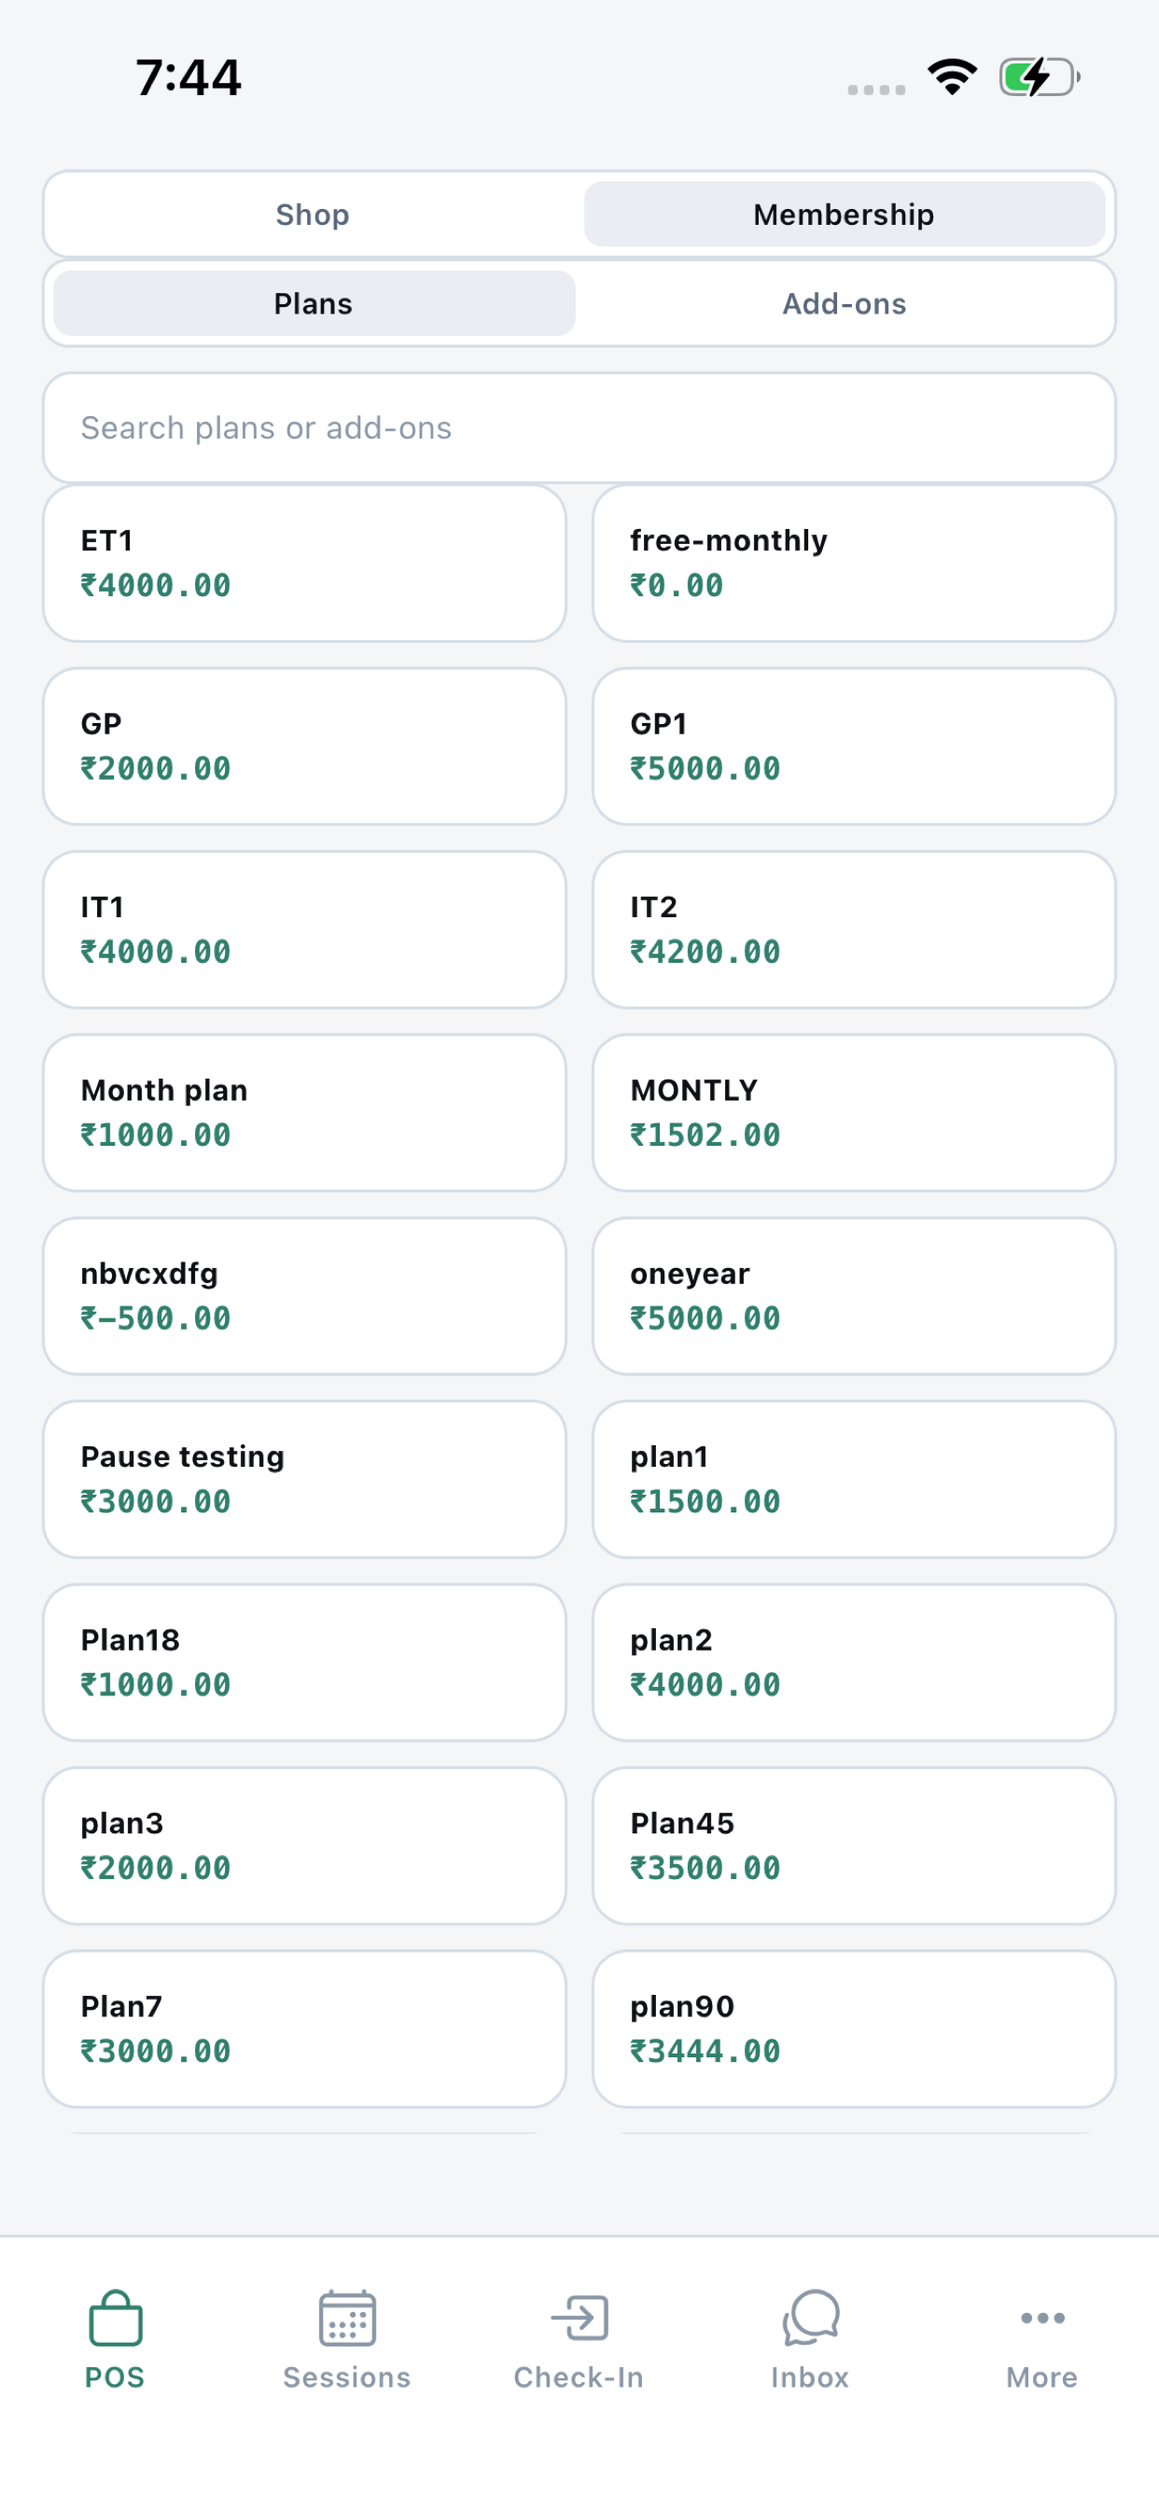Switch to the Shop tab

[313, 215]
